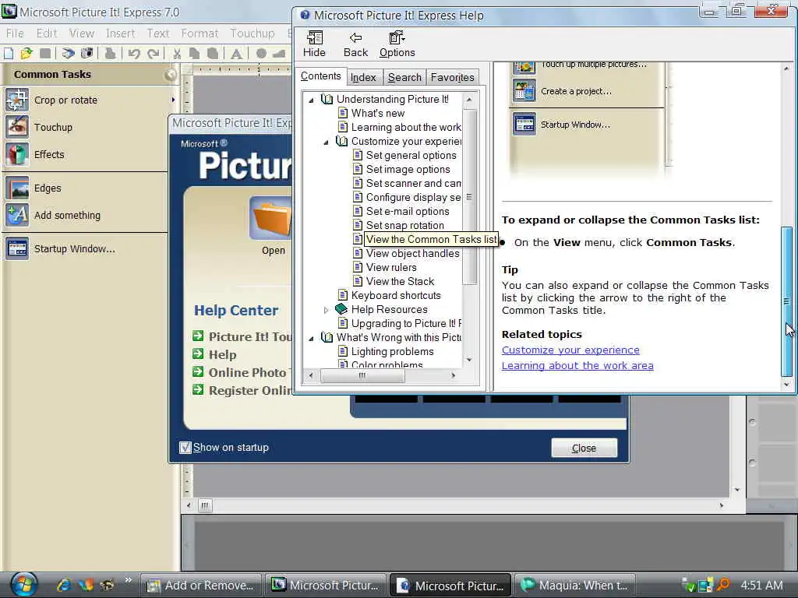Click the digital camera import toolbar icon
Viewport: 798px width, 598px height.
tap(87, 53)
